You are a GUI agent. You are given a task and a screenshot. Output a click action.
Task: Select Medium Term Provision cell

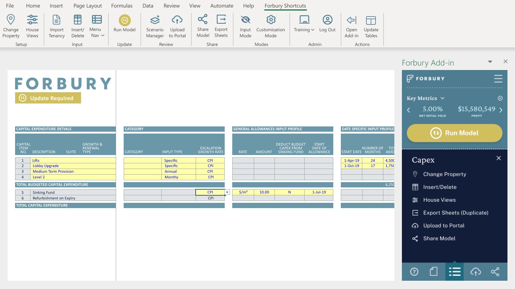point(73,172)
